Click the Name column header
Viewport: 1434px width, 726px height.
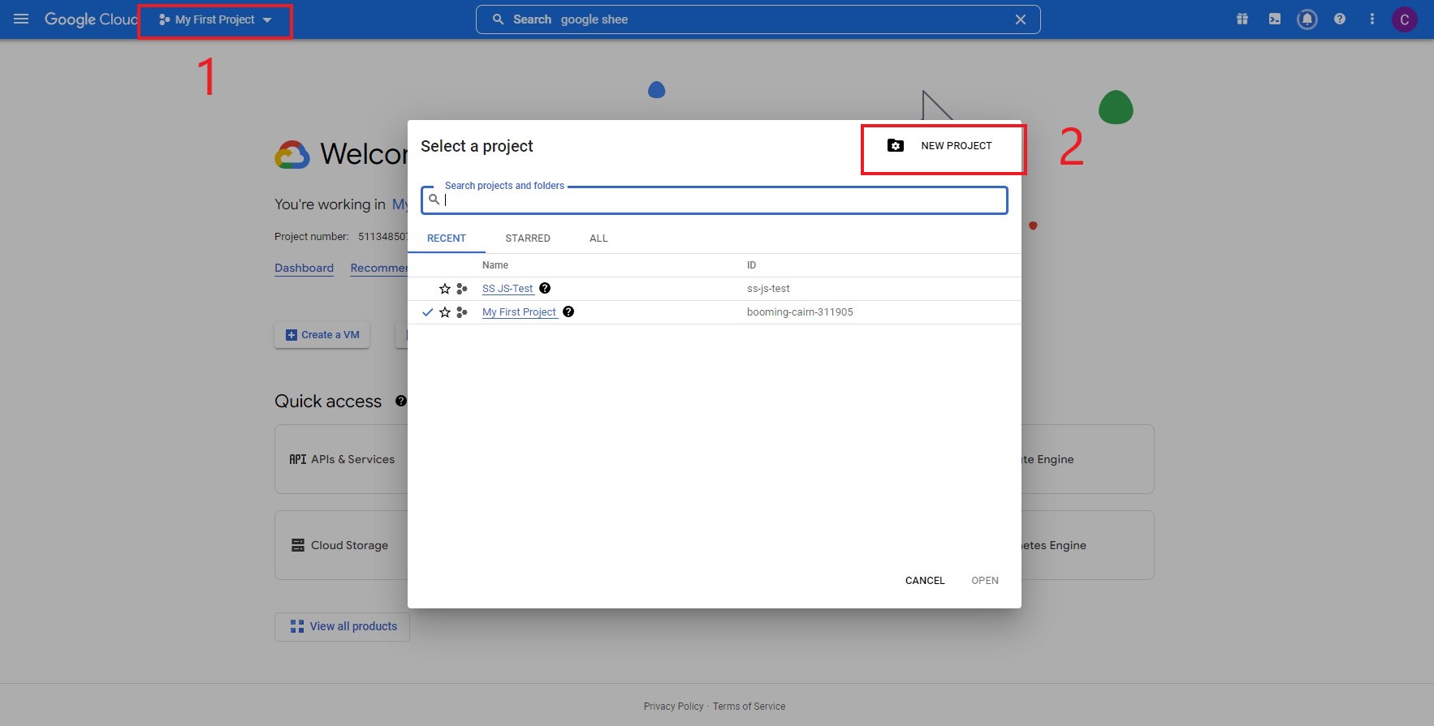coord(495,265)
